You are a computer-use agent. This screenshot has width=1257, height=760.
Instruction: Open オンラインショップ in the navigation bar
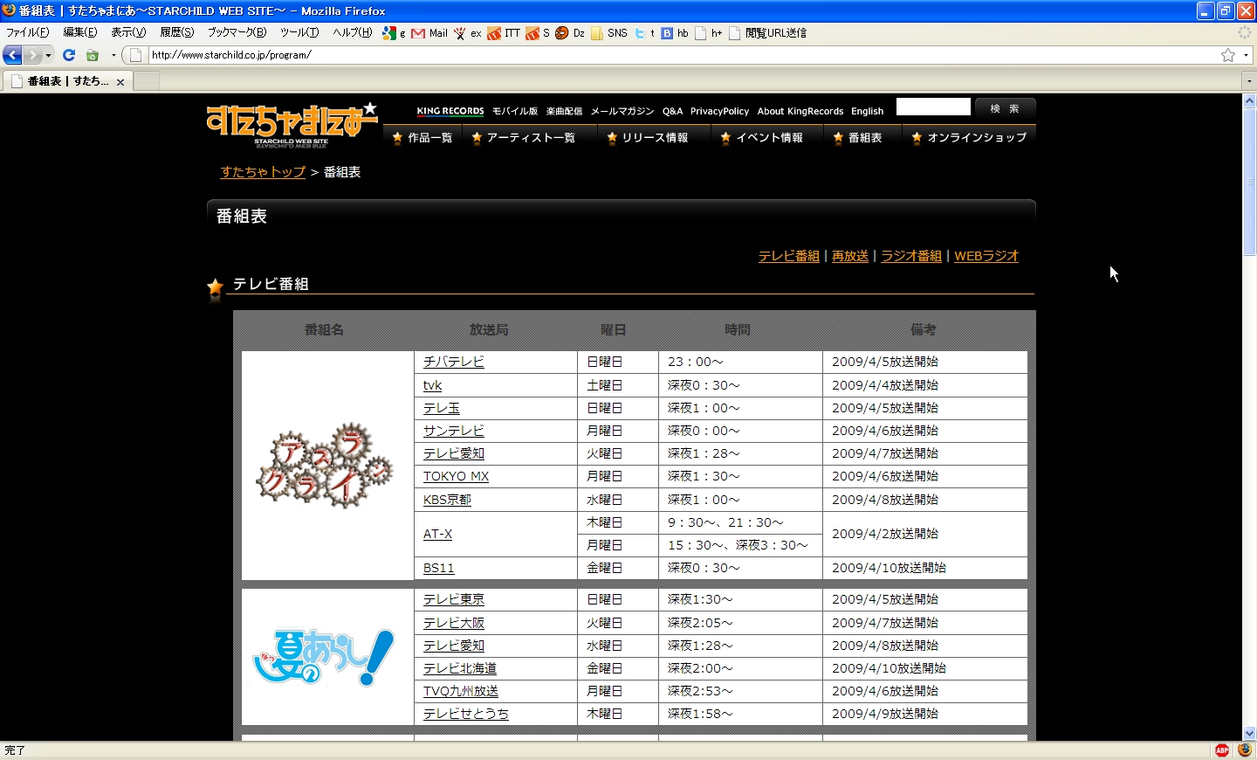coord(969,138)
